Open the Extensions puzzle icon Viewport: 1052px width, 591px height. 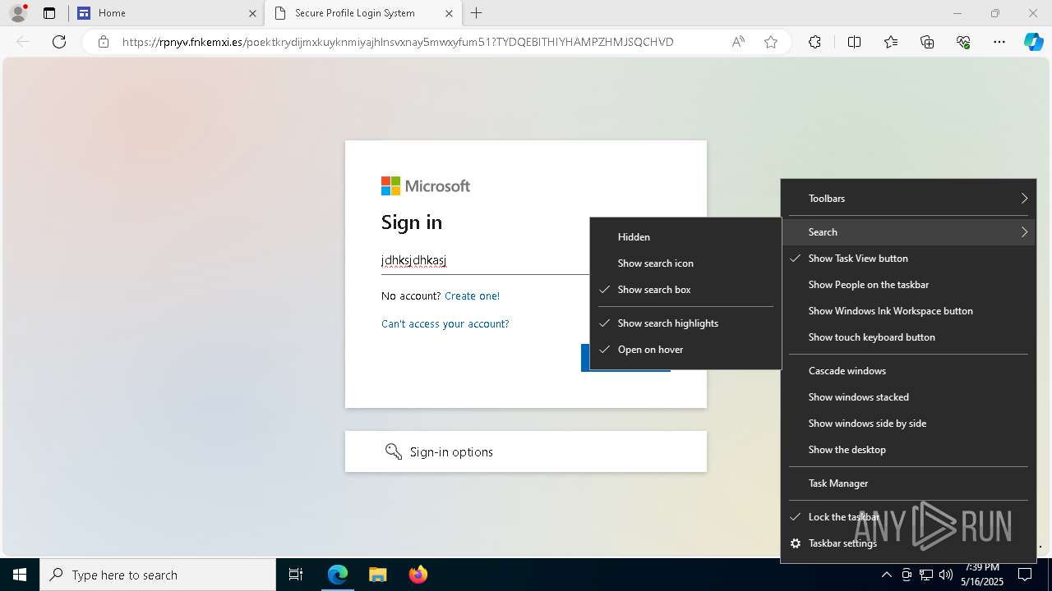(x=814, y=42)
